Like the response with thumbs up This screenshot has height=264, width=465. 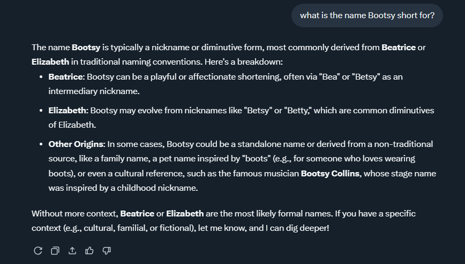89,251
